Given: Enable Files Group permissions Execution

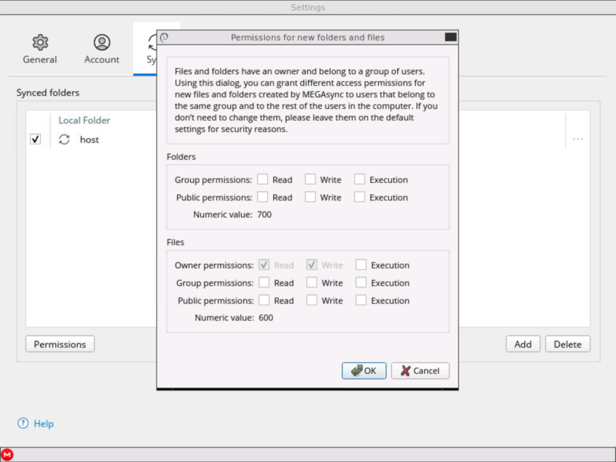Looking at the screenshot, I should pyautogui.click(x=361, y=283).
